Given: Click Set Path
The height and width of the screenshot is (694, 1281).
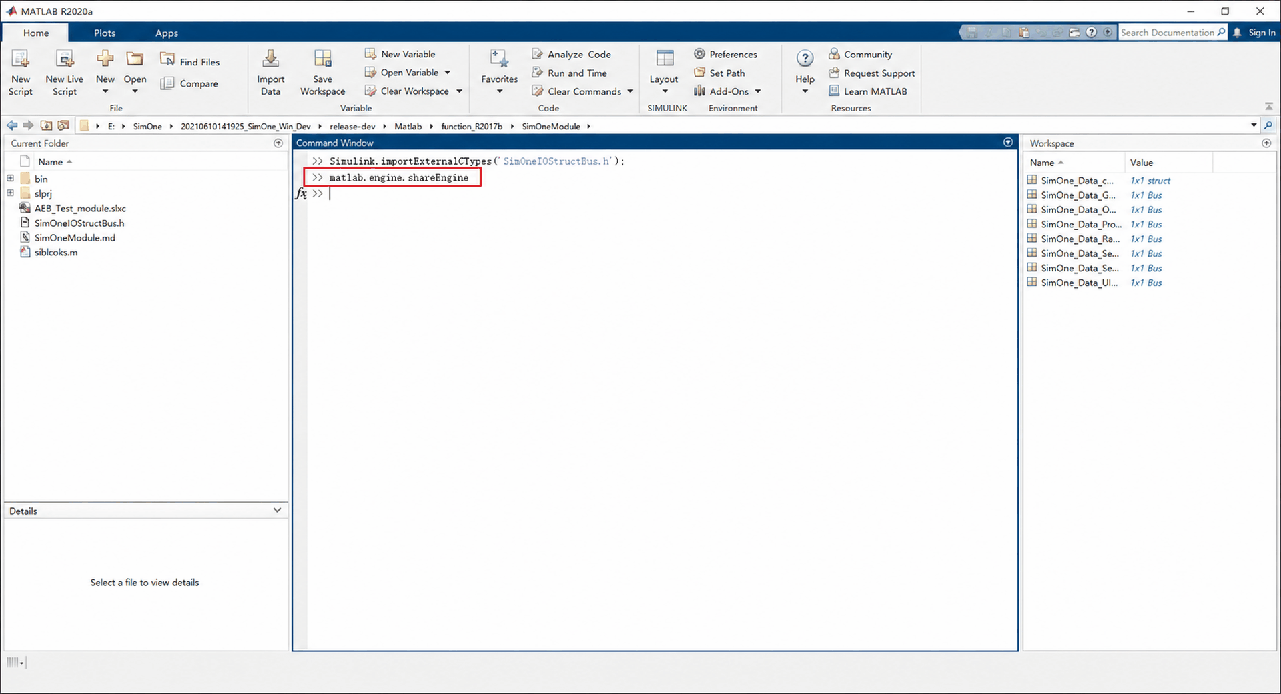Looking at the screenshot, I should point(720,73).
